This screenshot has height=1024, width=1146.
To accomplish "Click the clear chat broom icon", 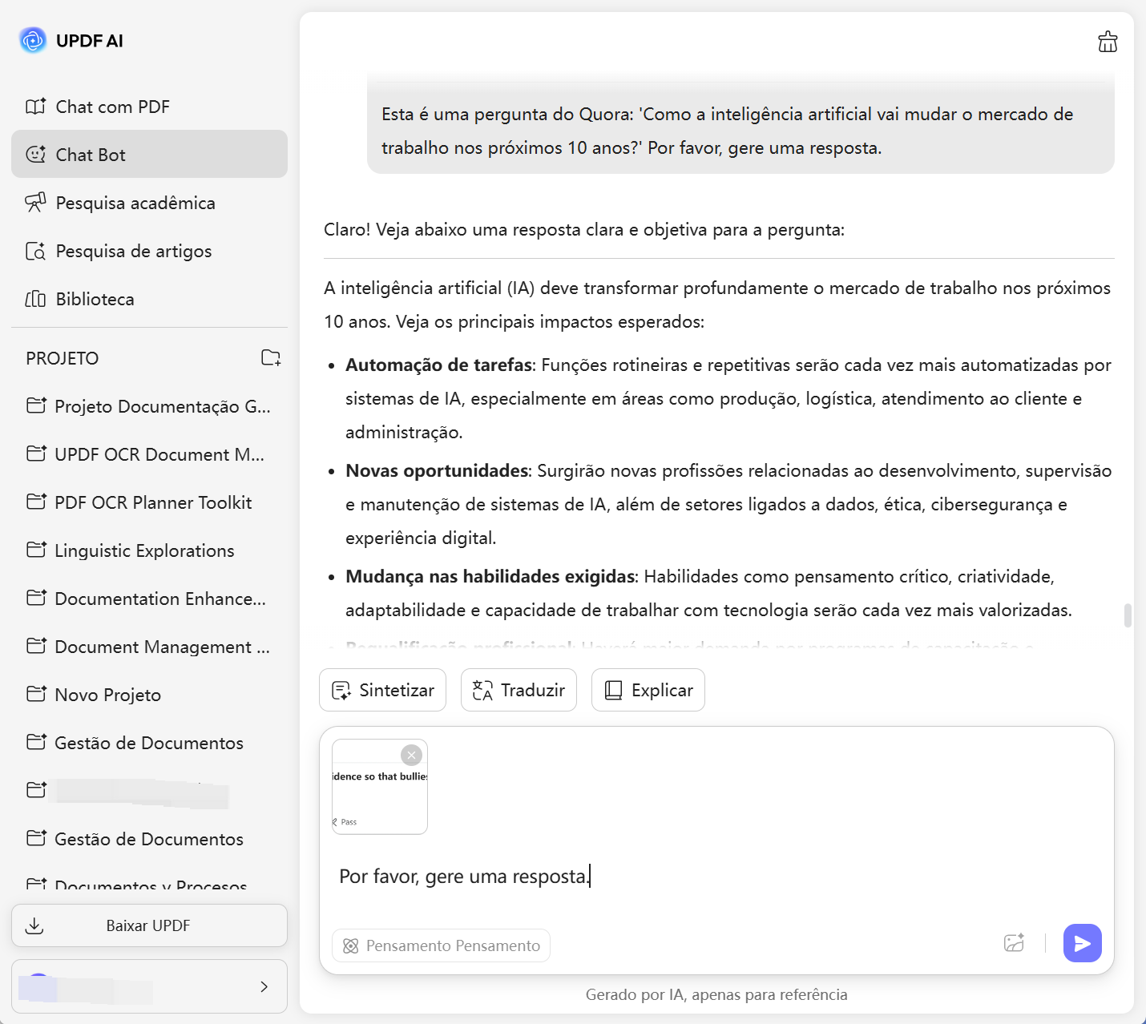I will coord(1108,42).
